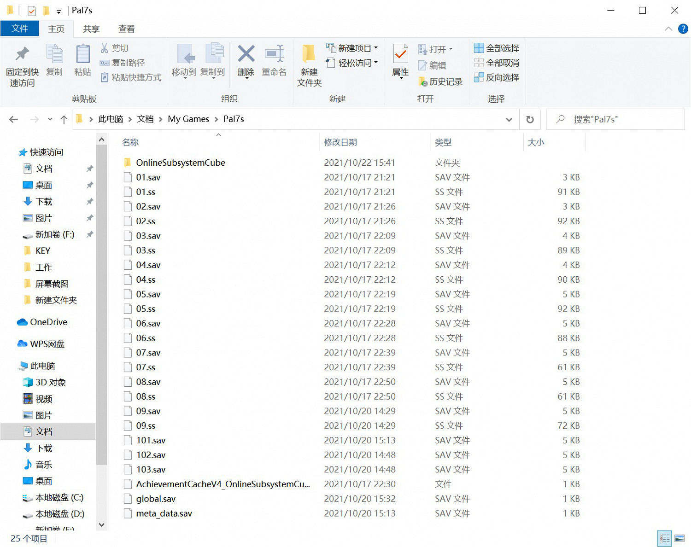Click the Delete (删除) red X icon
Screen dimensions: 691x547
point(246,54)
